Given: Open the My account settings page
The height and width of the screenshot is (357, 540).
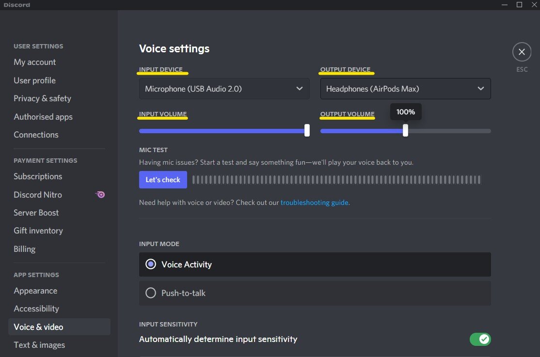Looking at the screenshot, I should (x=35, y=62).
